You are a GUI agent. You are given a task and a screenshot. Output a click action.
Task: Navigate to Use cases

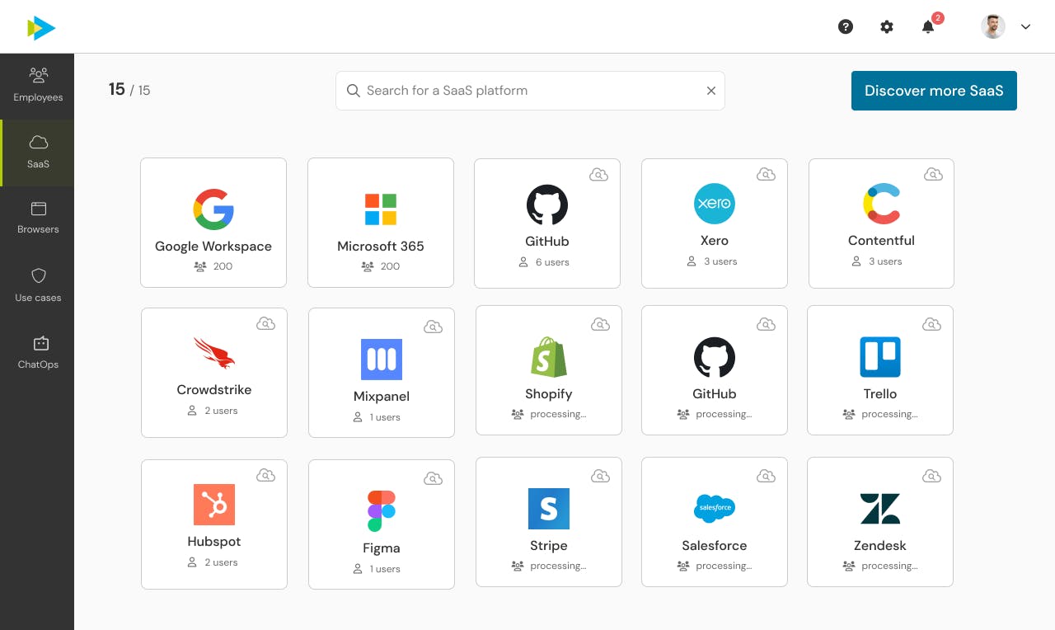click(38, 285)
